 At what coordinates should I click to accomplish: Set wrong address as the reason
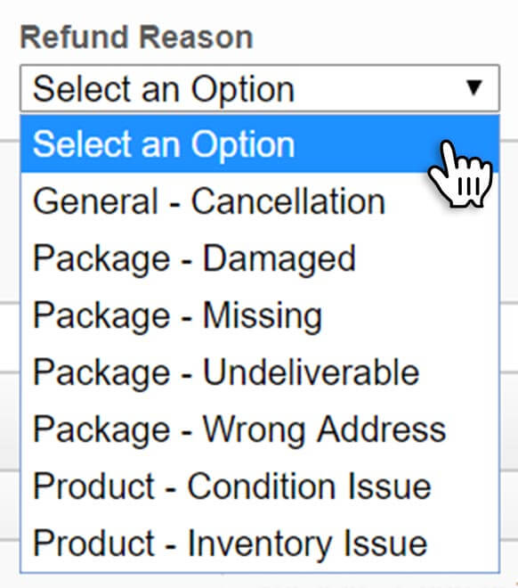[260, 429]
